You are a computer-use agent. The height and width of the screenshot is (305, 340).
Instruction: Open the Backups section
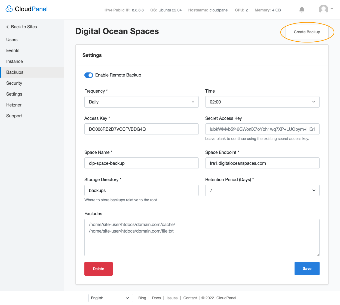[14, 72]
